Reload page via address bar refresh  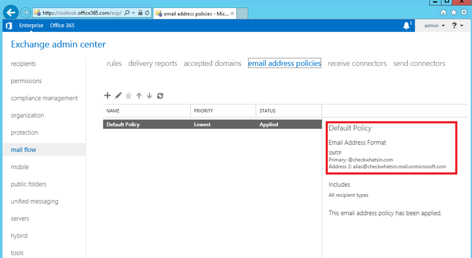pyautogui.click(x=147, y=12)
